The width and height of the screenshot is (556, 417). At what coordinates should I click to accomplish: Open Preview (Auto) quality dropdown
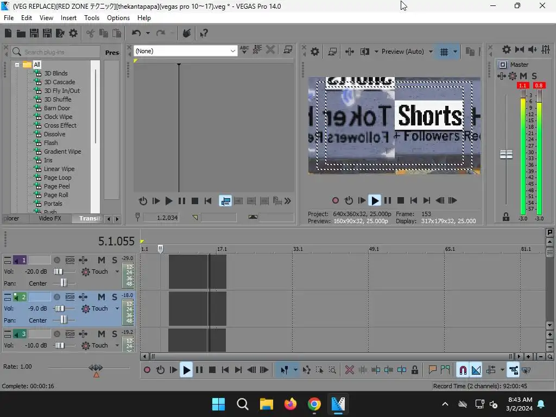[431, 52]
